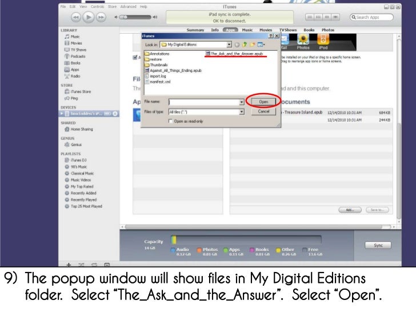Open the Store menu

coord(112,7)
